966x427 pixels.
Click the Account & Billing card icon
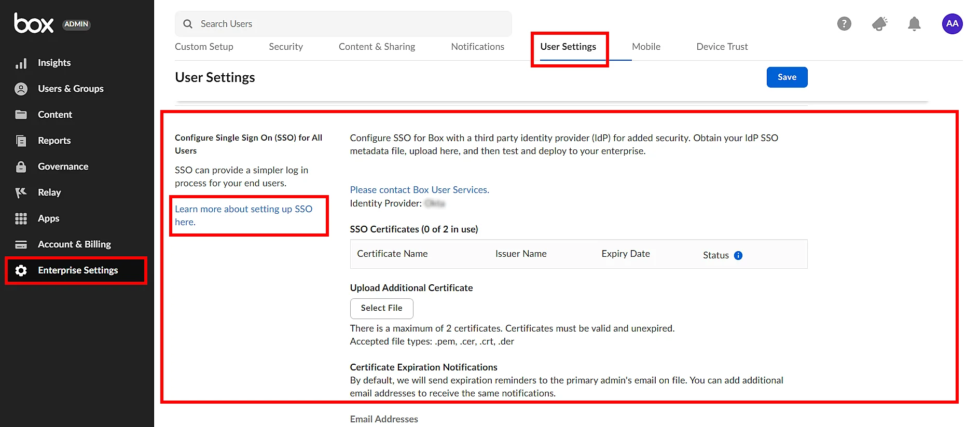[x=21, y=244]
